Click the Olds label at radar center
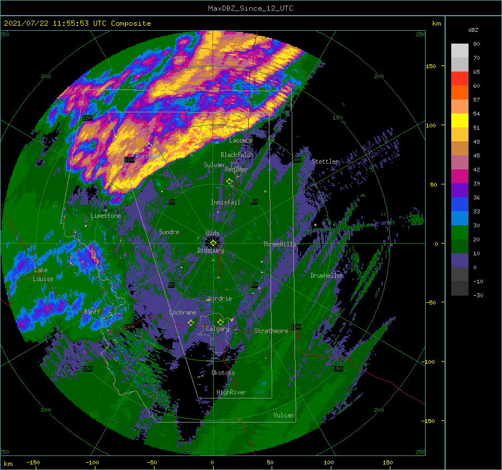 [x=213, y=233]
